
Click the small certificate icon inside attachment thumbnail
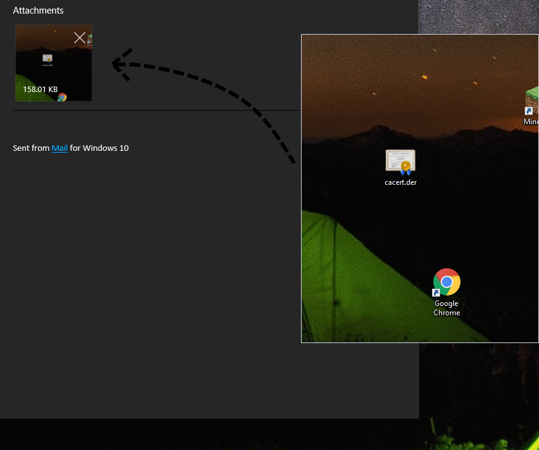(x=48, y=59)
